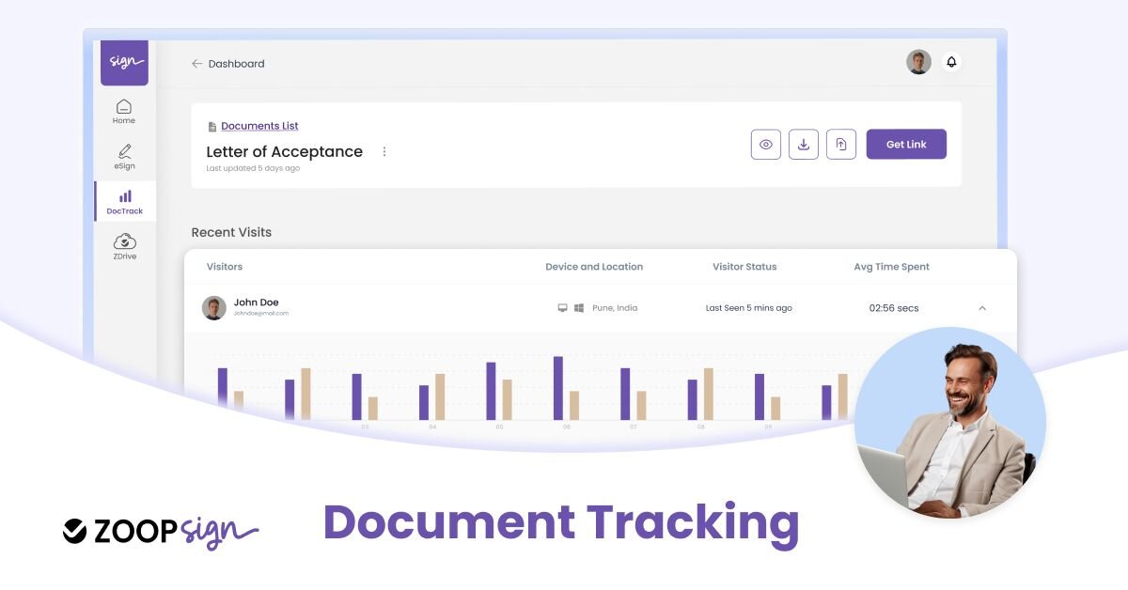Click the Pune, India location text
This screenshot has width=1128, height=590.
[x=615, y=308]
